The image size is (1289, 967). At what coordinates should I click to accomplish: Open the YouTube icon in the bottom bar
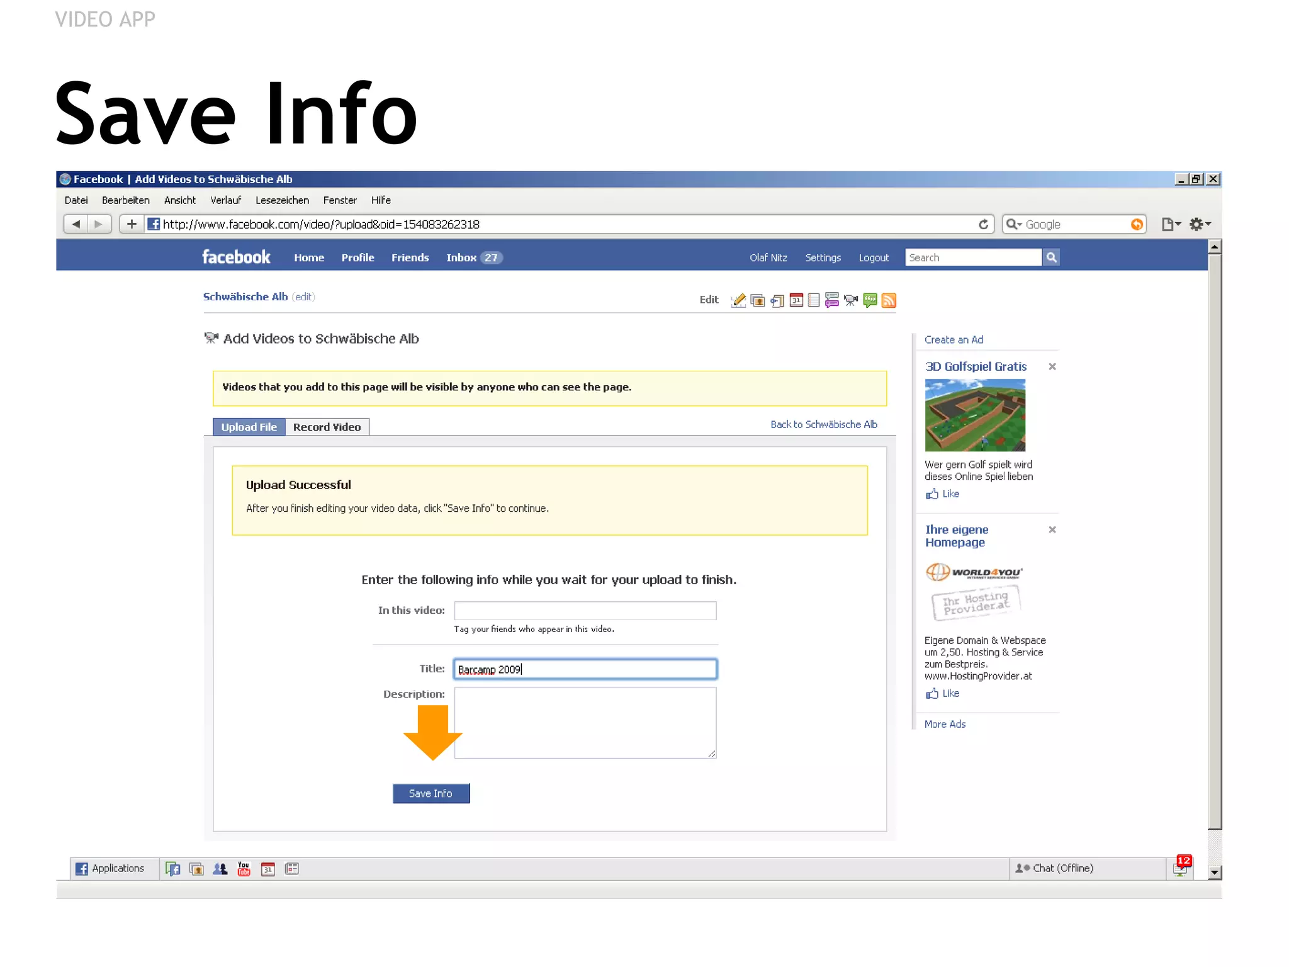pos(244,869)
